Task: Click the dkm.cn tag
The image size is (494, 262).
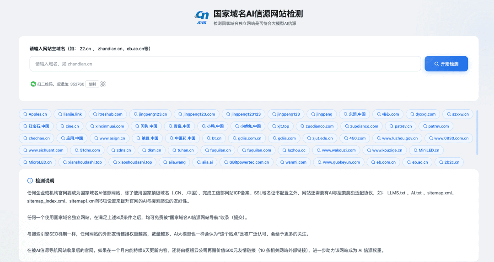Action: (x=151, y=150)
